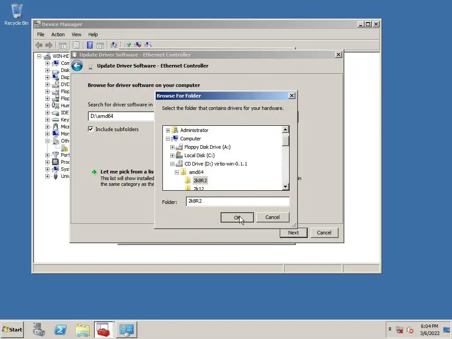
Task: Open the File menu in Device Manager
Action: point(41,34)
